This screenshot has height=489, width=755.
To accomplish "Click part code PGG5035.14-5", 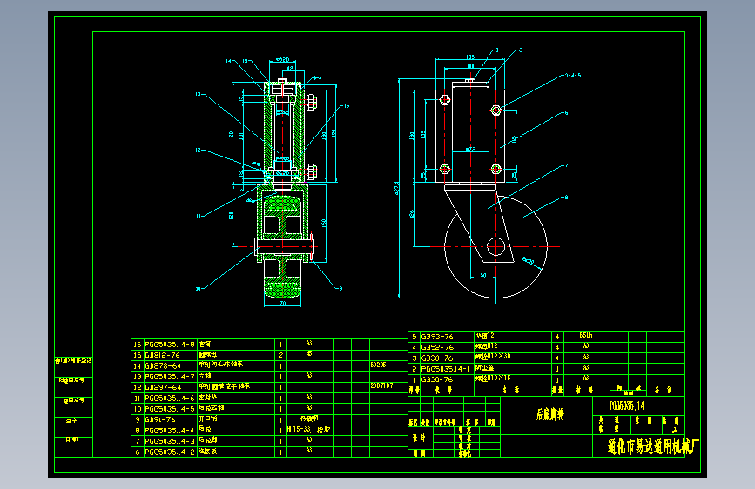I will 170,409.
